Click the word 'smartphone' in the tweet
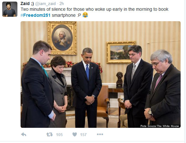 (x=64, y=15)
